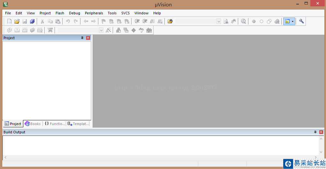Screen dimensions: 326x169
Task: Toggle the Project Window button in toolbar
Action: [287, 21]
